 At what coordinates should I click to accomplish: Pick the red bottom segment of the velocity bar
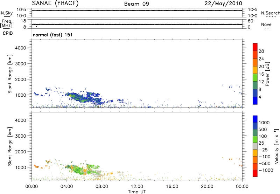click(x=255, y=173)
